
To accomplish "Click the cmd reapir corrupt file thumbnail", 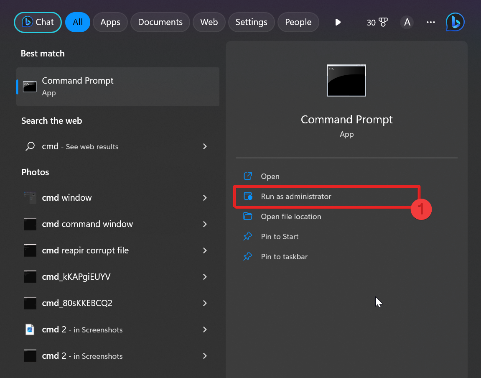I will (x=30, y=250).
